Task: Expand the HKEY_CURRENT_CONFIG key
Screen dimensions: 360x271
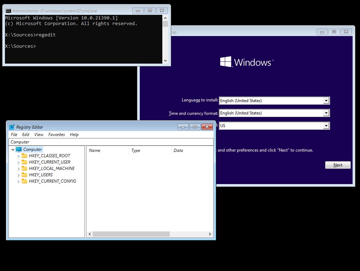Action: coord(18,181)
